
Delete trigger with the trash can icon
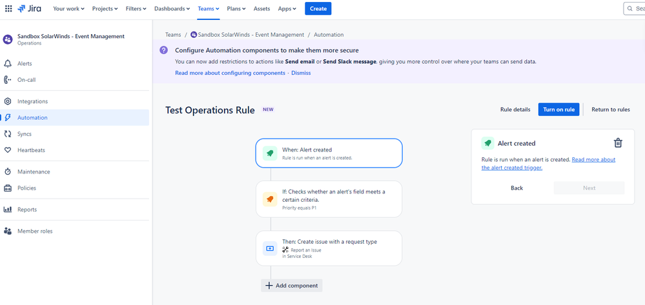point(618,143)
